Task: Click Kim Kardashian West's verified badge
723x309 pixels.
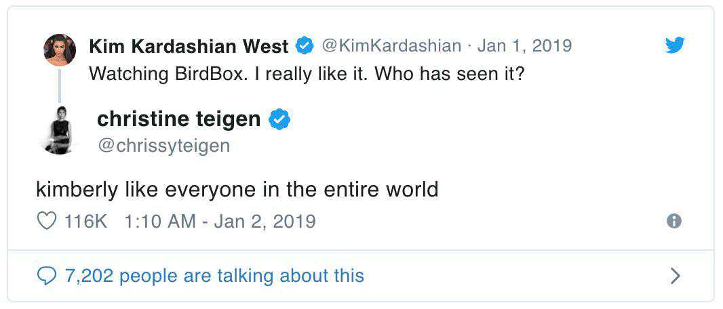Action: (x=305, y=46)
